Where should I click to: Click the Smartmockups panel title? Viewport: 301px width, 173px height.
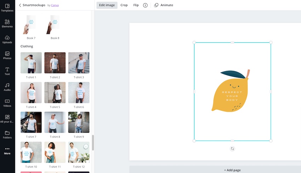click(x=34, y=5)
